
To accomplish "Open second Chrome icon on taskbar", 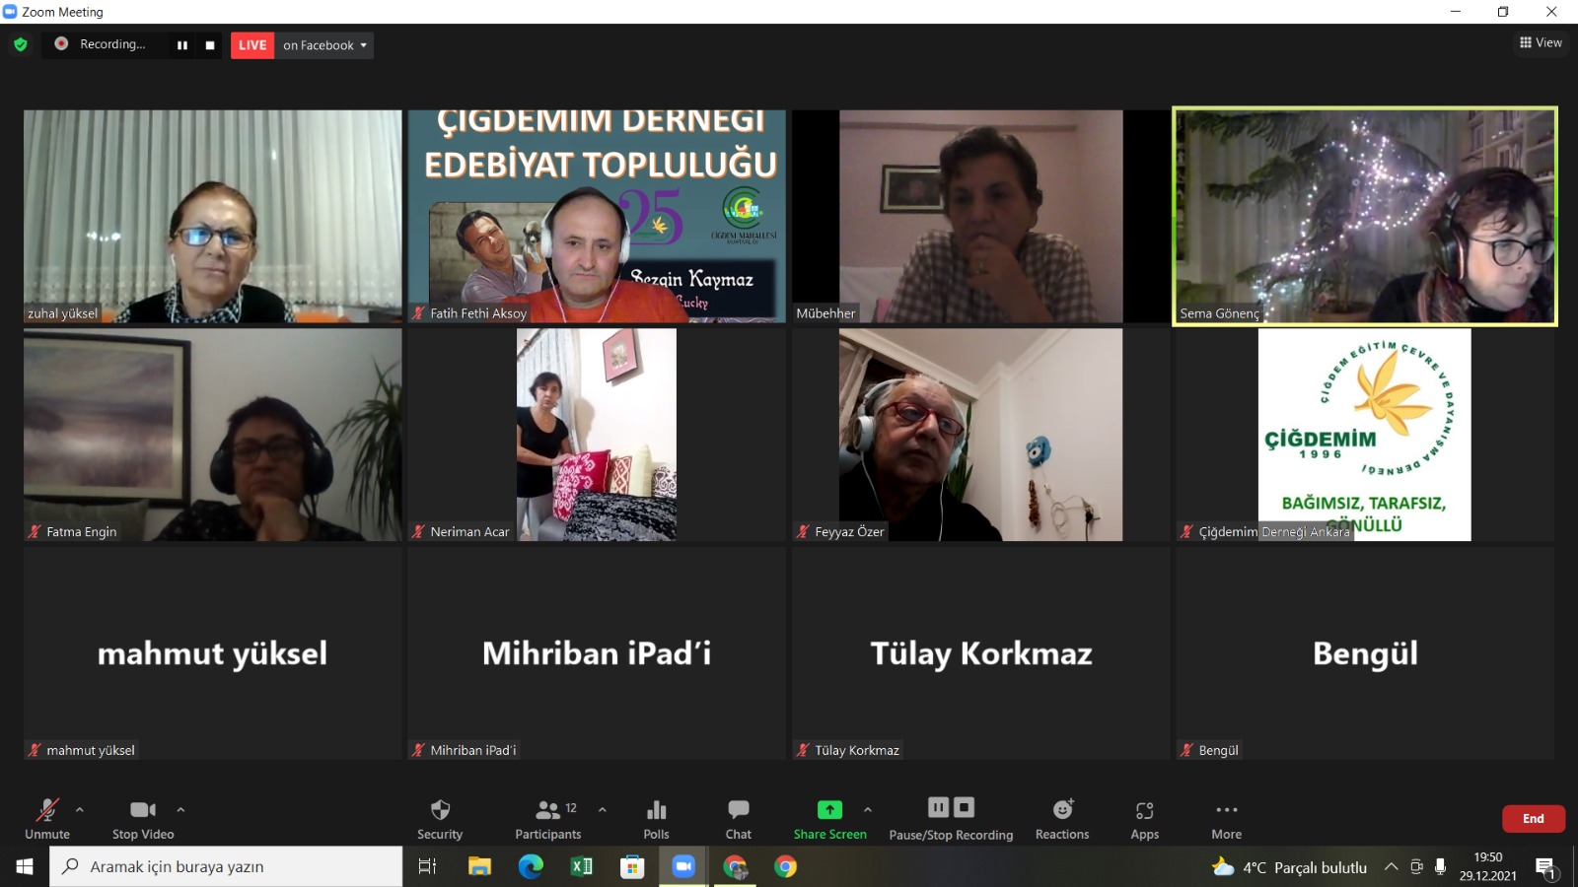I will coord(786,866).
